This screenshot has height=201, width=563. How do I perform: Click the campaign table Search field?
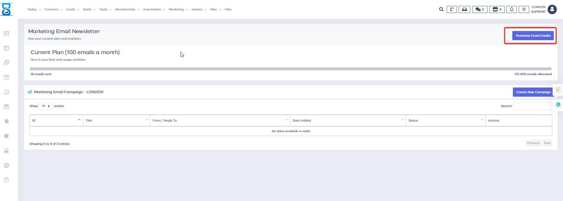click(x=532, y=106)
